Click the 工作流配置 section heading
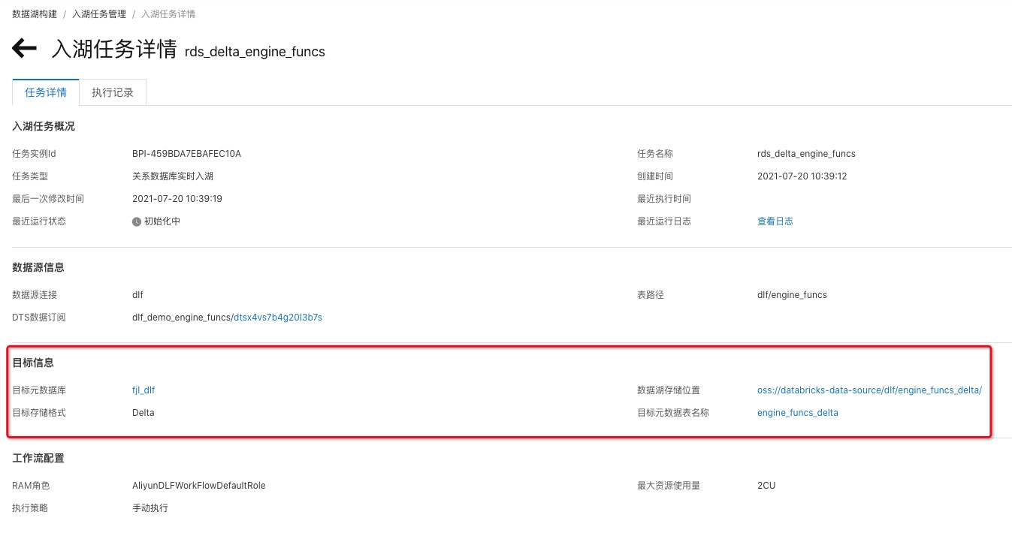This screenshot has height=548, width=1012. (38, 458)
